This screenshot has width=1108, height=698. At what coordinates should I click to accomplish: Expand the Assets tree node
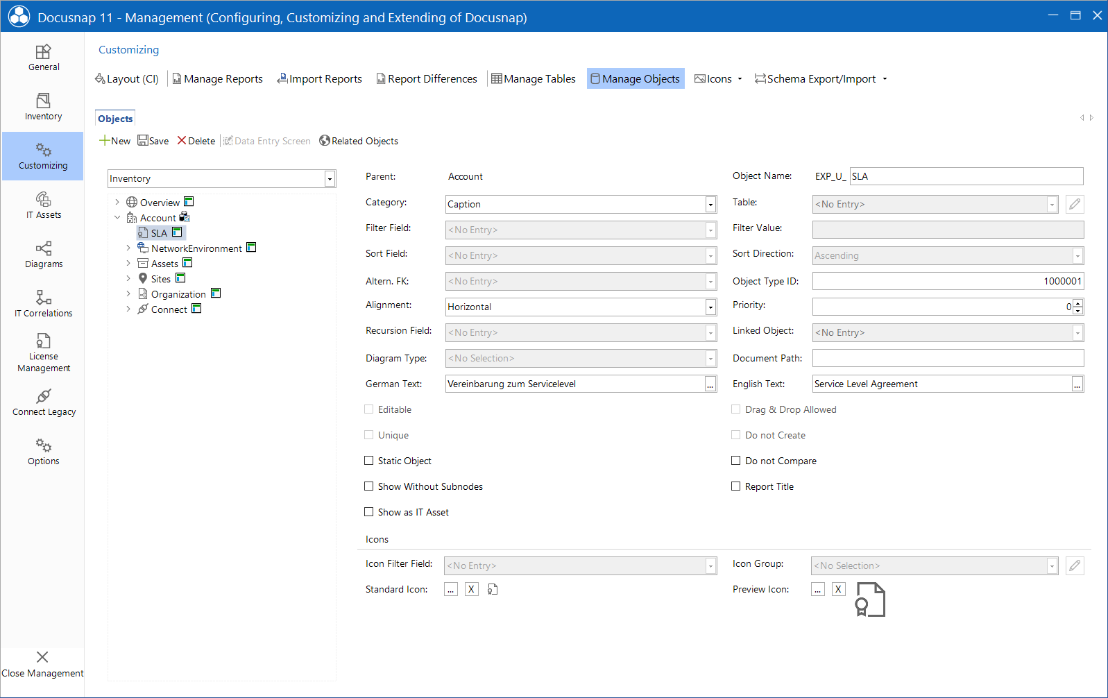tap(128, 264)
